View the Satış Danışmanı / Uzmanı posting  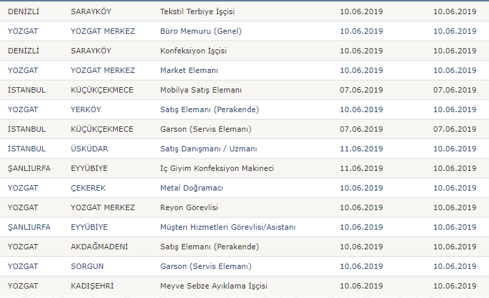coord(209,149)
